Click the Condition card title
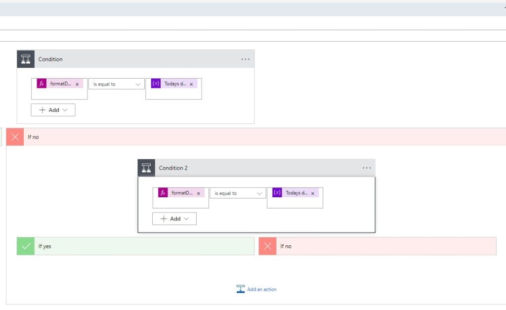Image resolution: width=506 pixels, height=310 pixels. [x=50, y=59]
